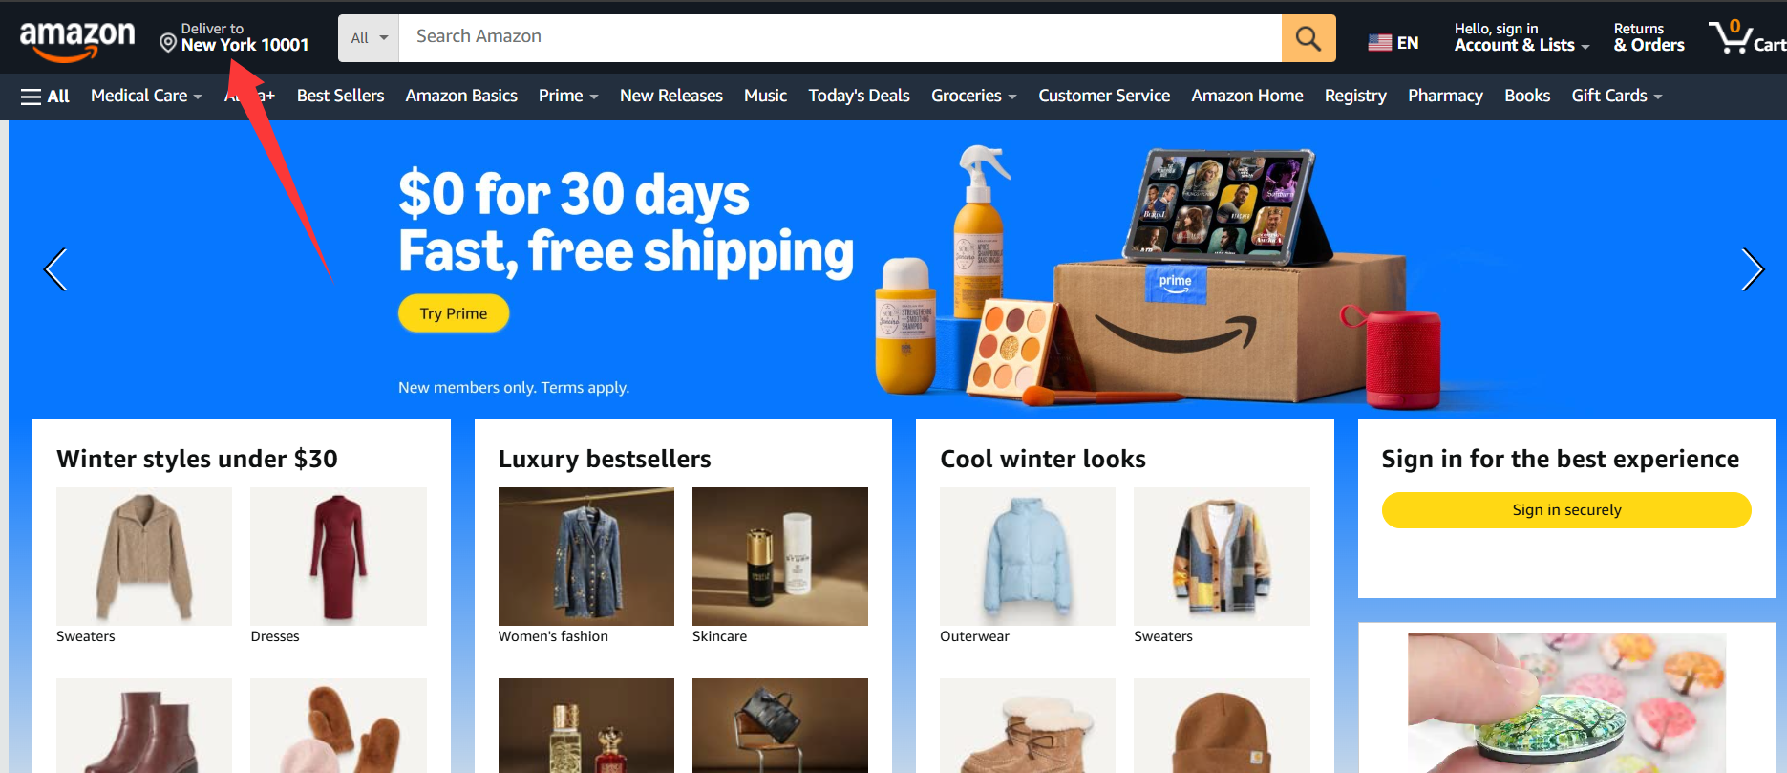Open the Dresses thumbnail image
This screenshot has height=773, width=1787.
coord(338,556)
